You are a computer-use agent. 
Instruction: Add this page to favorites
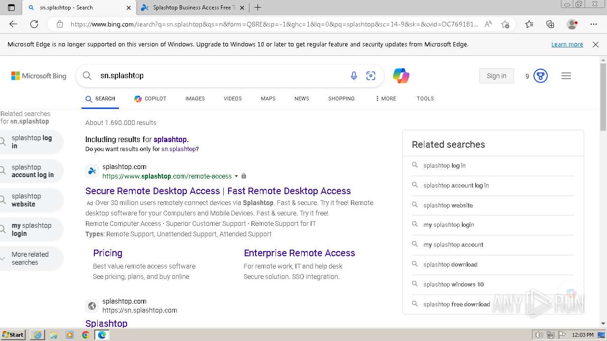[505, 24]
